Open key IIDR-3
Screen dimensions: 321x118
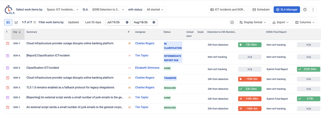point(17,88)
